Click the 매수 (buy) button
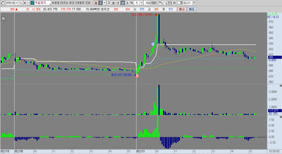Image resolution: width=282 pixels, height=154 pixels. point(182,9)
